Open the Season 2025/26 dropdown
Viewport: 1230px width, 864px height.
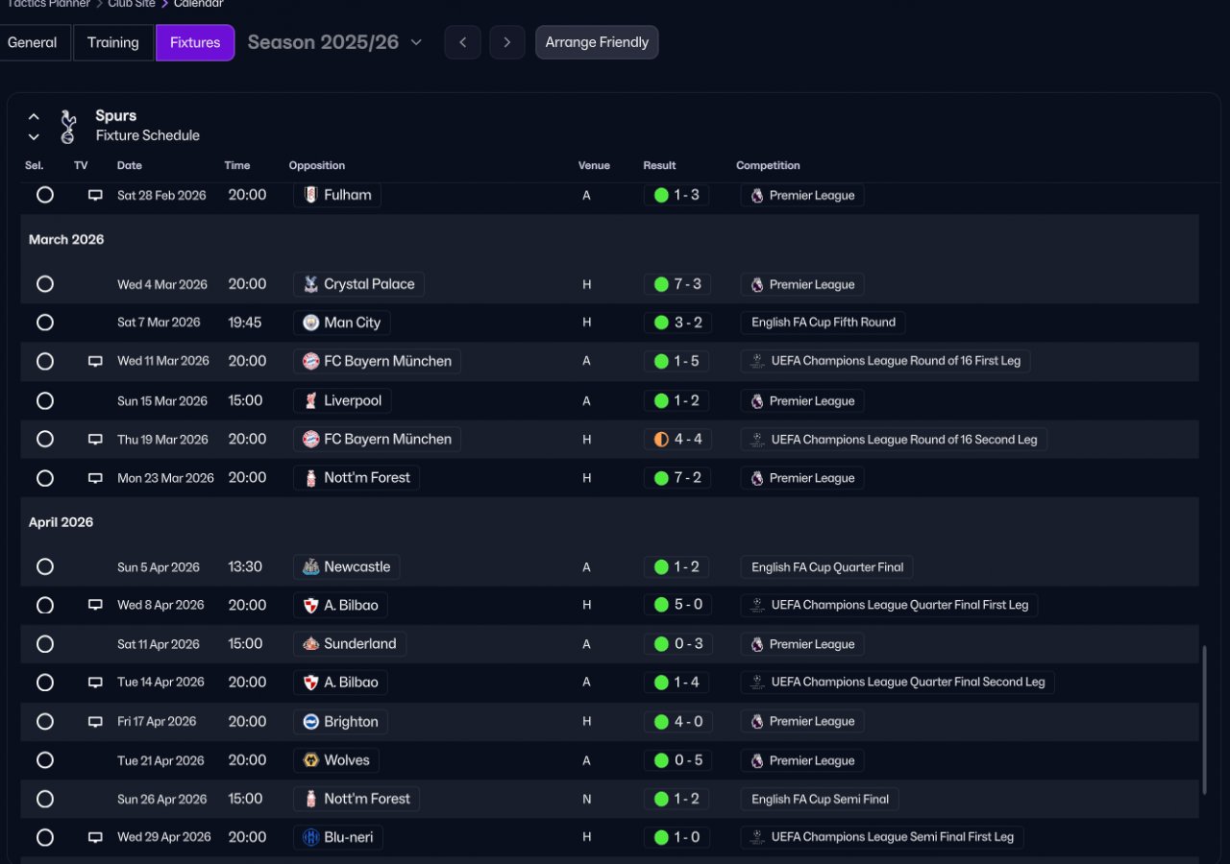334,42
